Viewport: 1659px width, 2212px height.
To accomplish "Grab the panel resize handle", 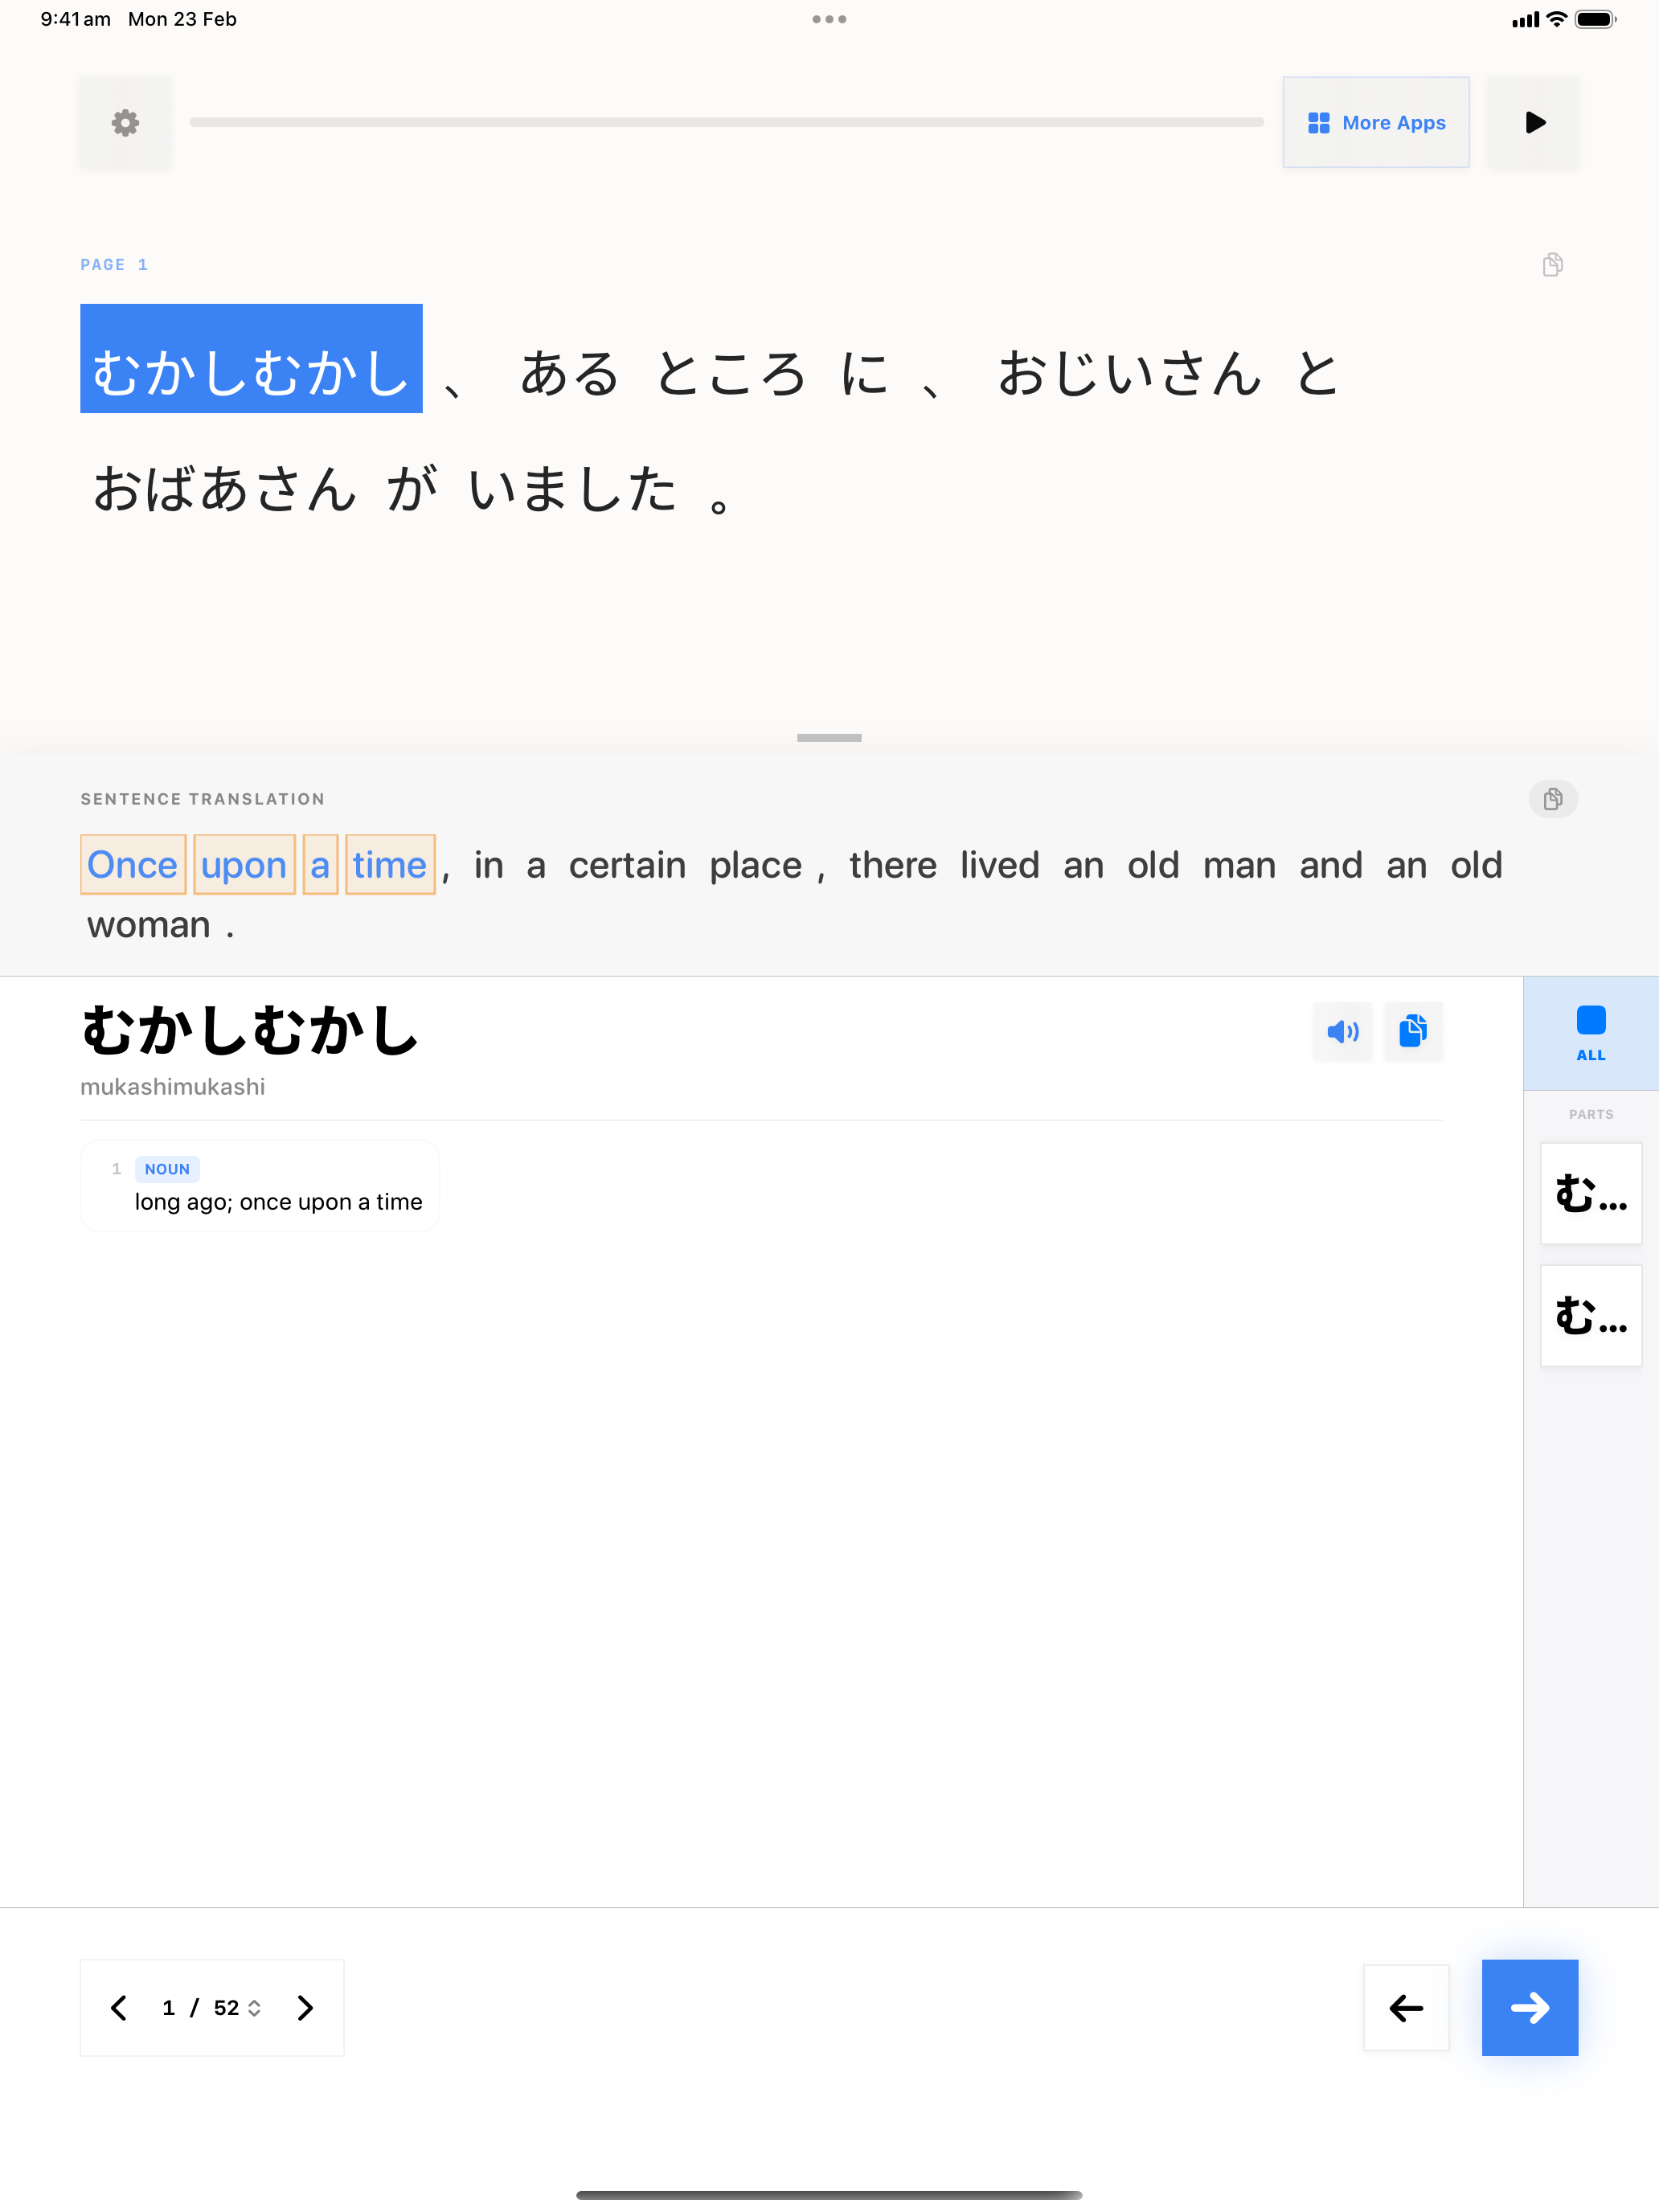I will pyautogui.click(x=828, y=738).
